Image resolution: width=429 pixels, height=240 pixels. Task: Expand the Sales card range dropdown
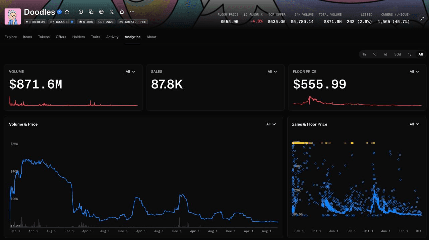pyautogui.click(x=272, y=72)
